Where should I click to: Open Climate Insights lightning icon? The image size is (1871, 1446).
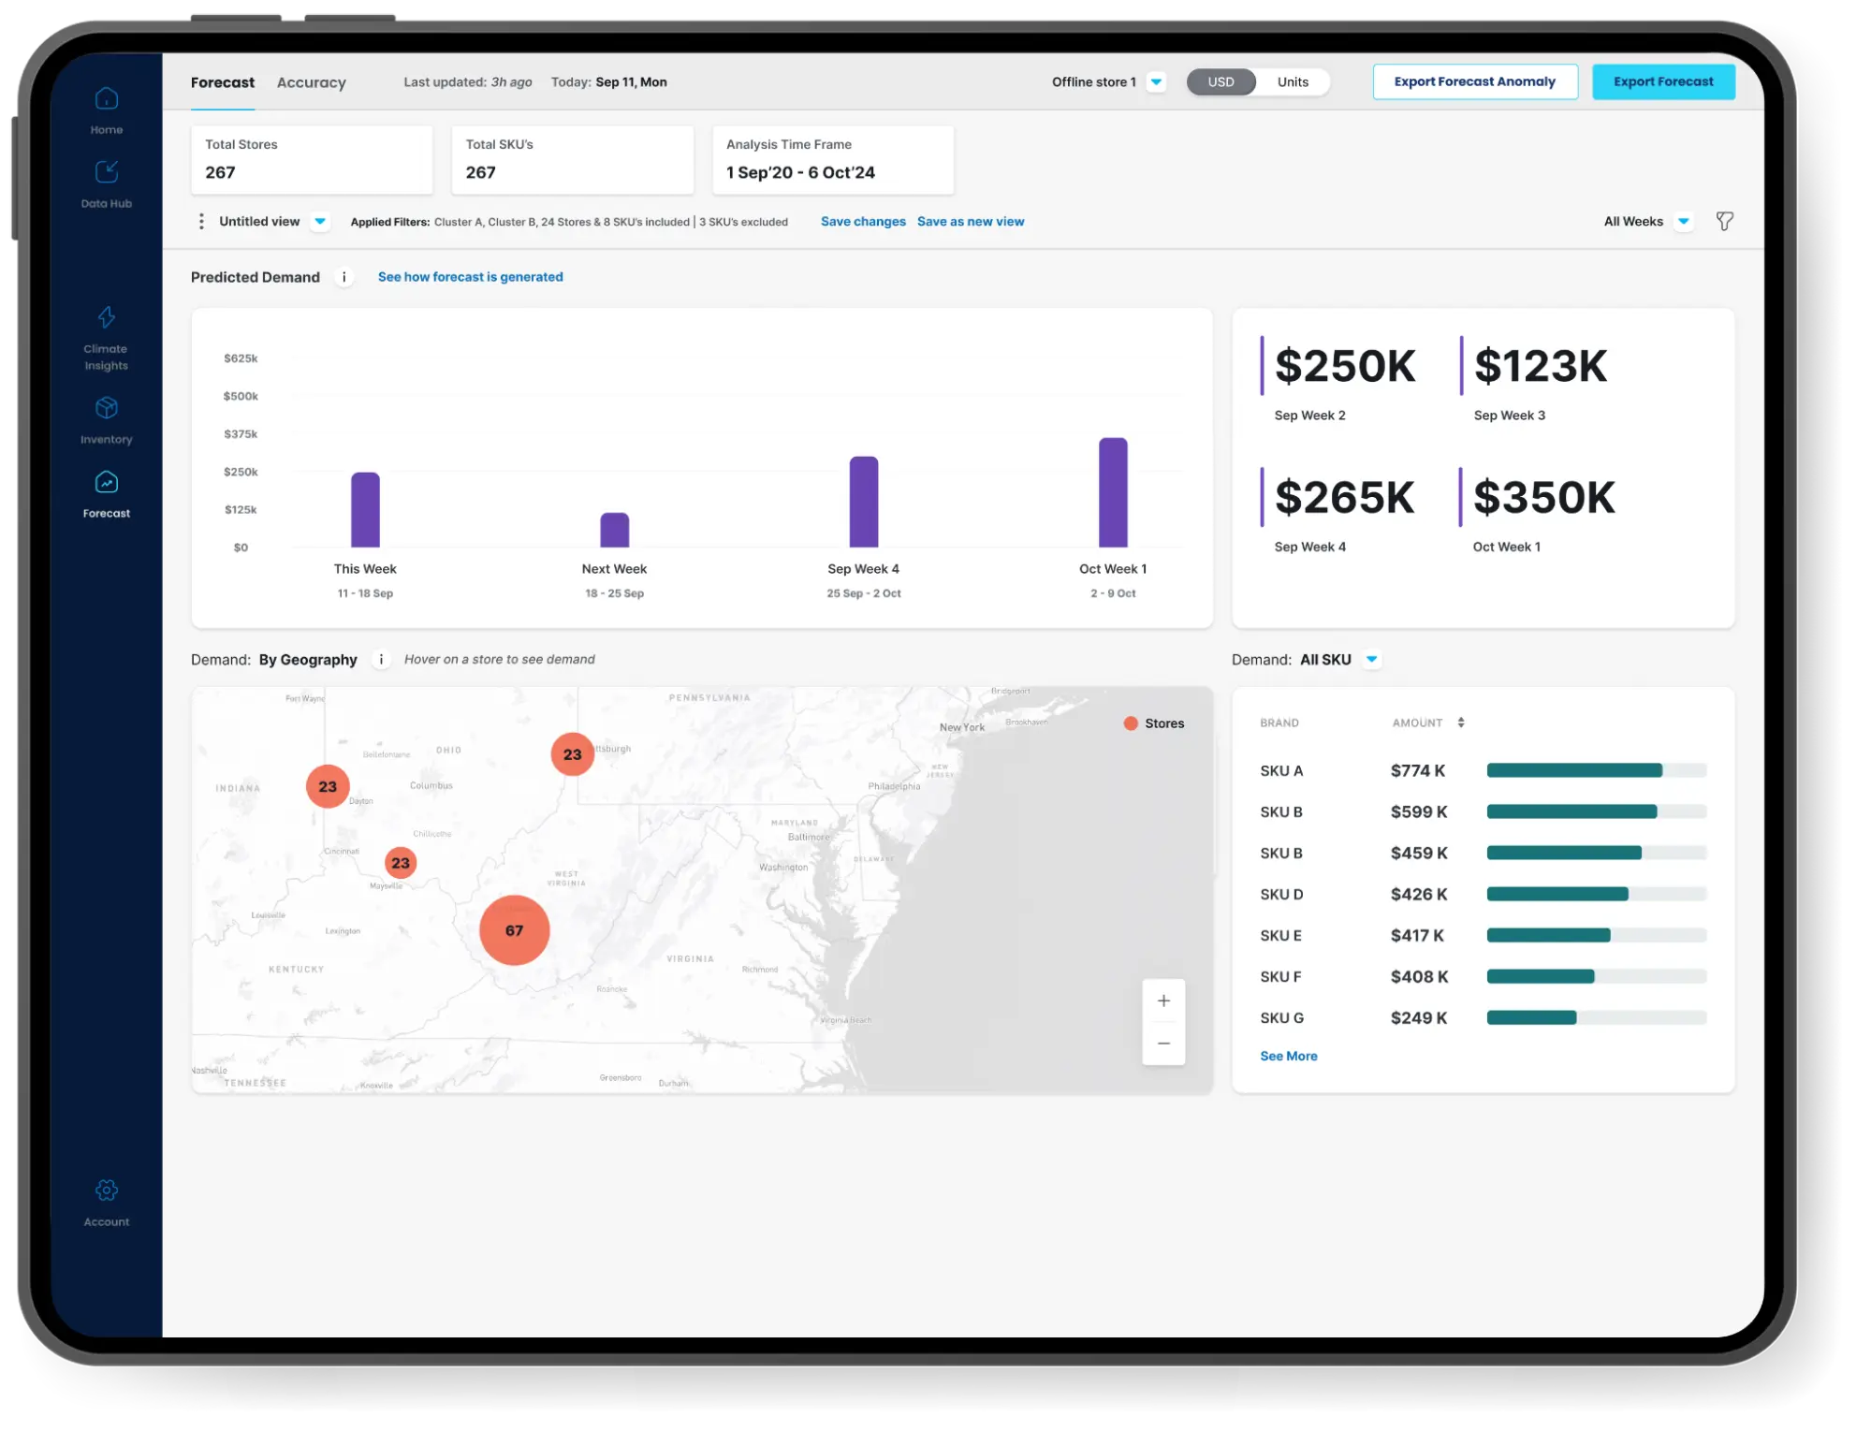point(107,317)
